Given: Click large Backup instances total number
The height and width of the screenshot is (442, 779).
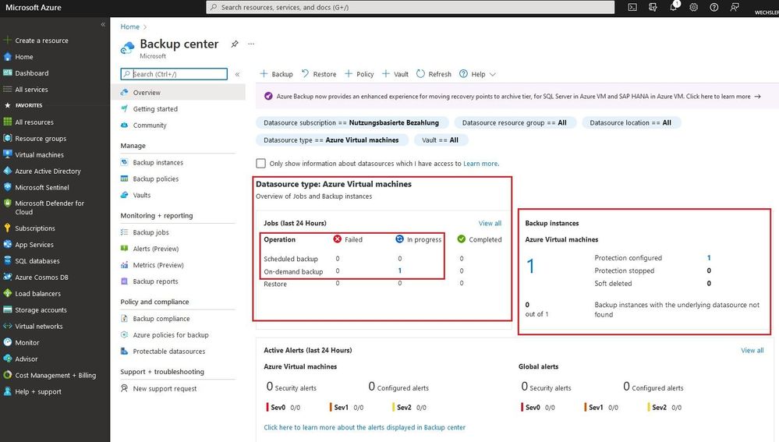Looking at the screenshot, I should coord(530,266).
